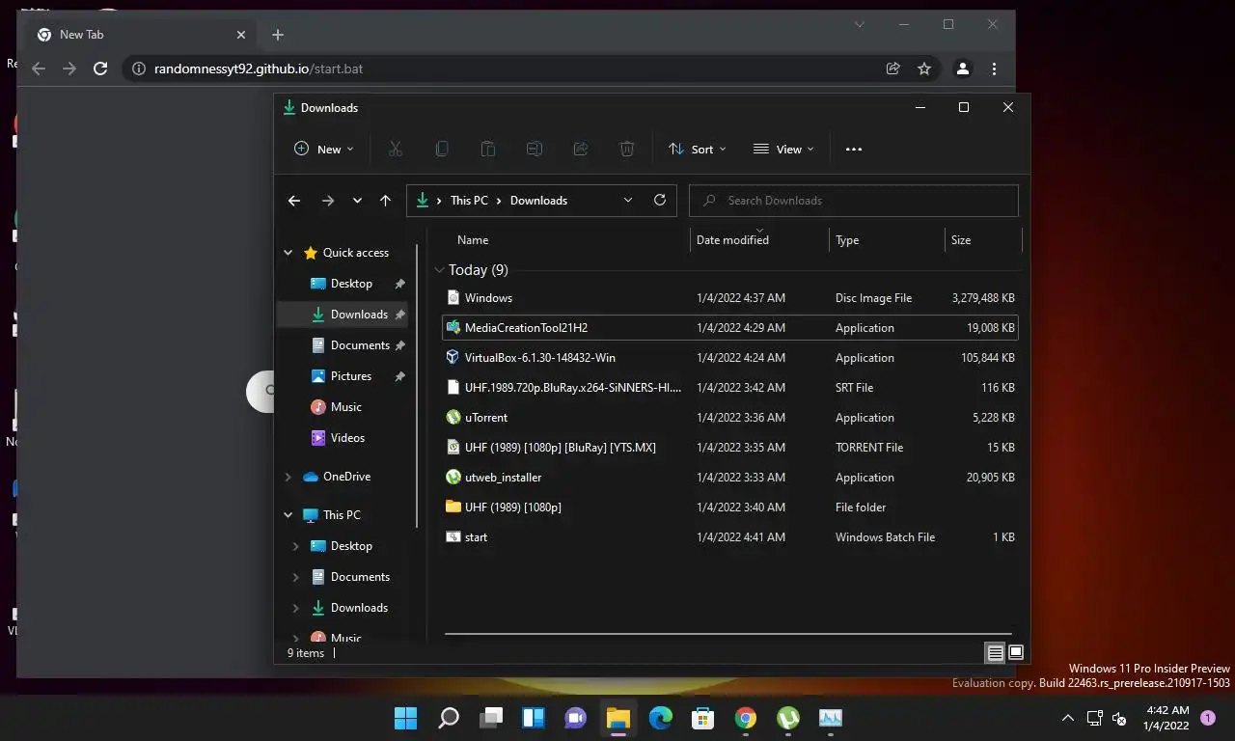The height and width of the screenshot is (741, 1235).
Task: Open Microsoft Store from taskbar
Action: click(703, 718)
